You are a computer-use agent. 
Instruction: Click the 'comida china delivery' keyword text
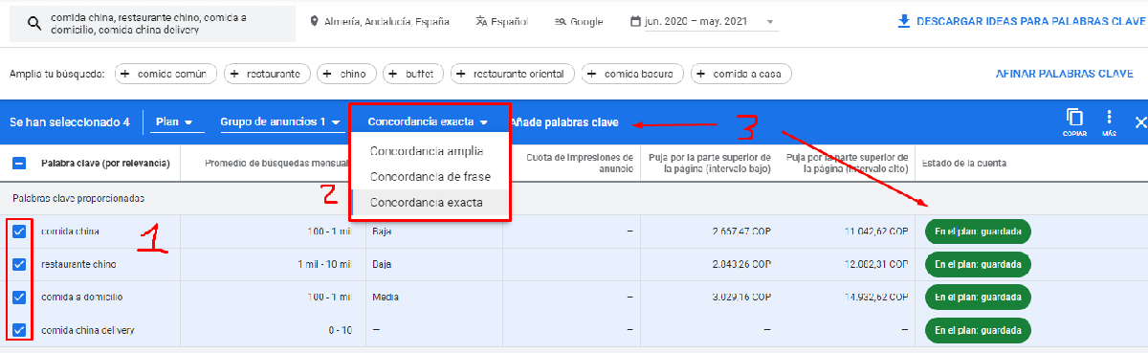click(89, 330)
